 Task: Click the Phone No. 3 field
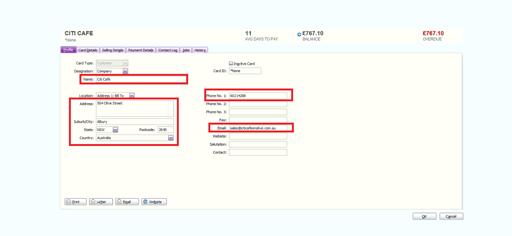pyautogui.click(x=258, y=112)
